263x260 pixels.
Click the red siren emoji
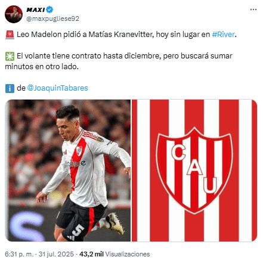pyautogui.click(x=10, y=35)
